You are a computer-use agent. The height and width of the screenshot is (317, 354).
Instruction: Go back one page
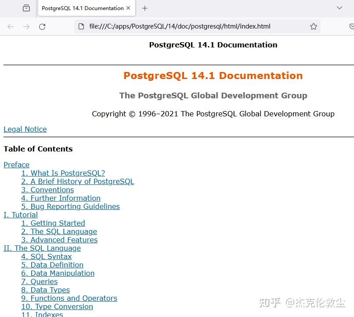11,27
